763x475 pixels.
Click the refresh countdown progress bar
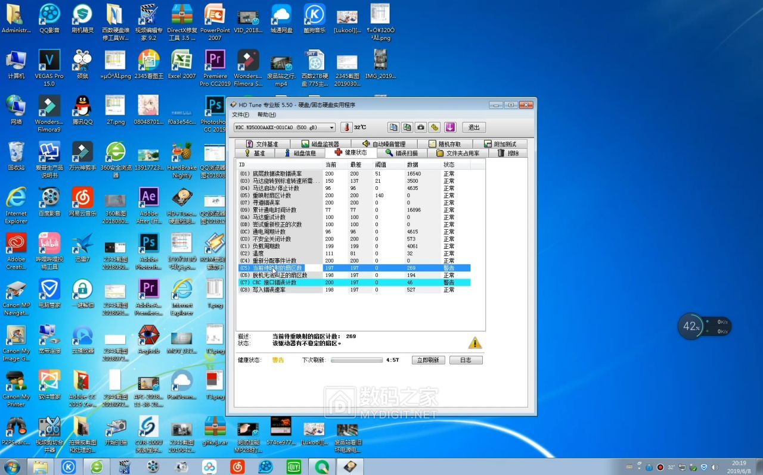coord(356,360)
